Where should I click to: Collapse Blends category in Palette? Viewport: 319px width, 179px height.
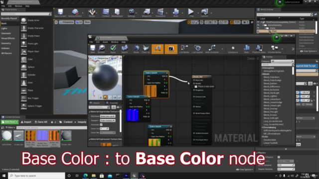(x=263, y=74)
